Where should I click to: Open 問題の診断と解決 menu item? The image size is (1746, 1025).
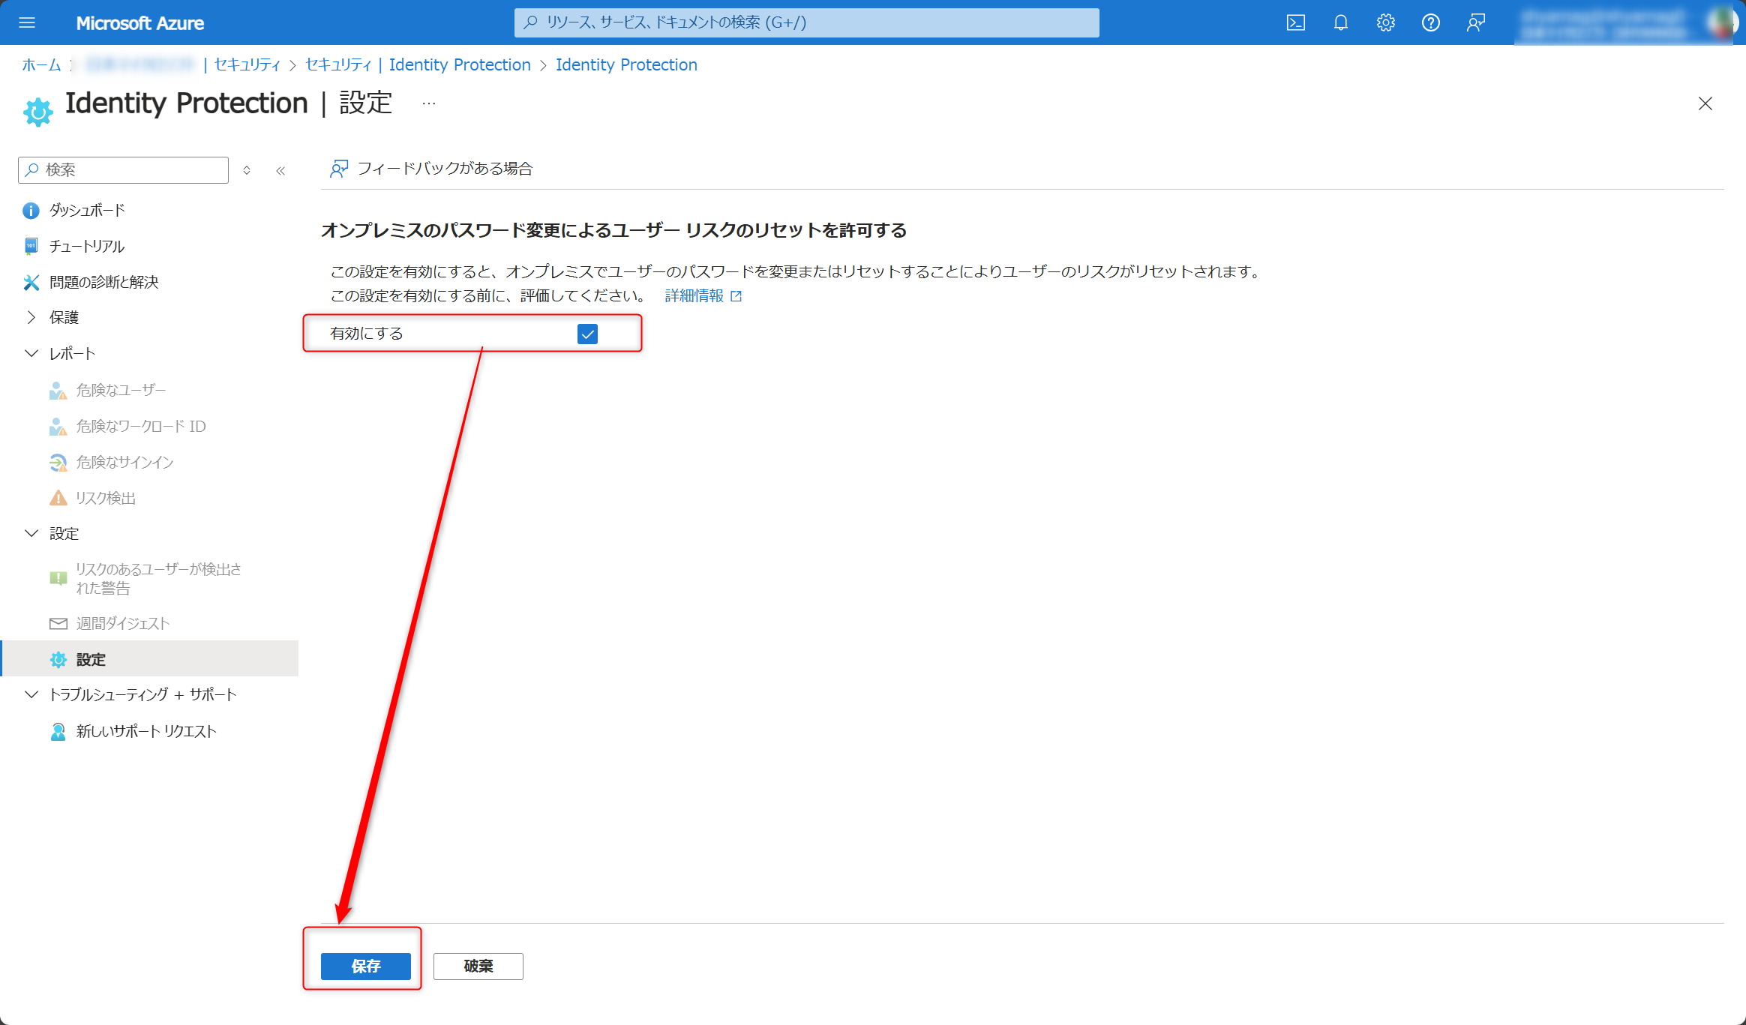click(103, 282)
